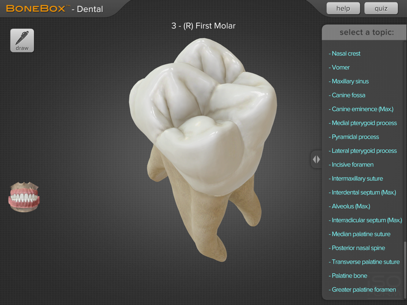
Task: Open the quiz mode
Action: (x=380, y=8)
